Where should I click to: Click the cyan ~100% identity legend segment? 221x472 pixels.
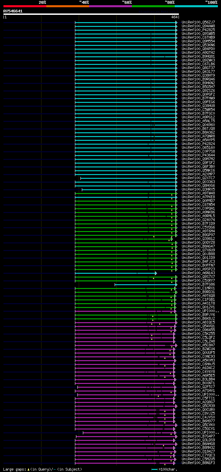[x=196, y=6]
